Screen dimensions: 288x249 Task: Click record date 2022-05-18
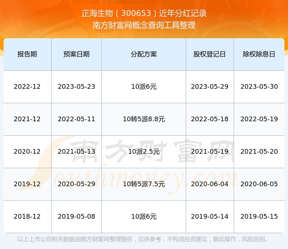coord(210,119)
